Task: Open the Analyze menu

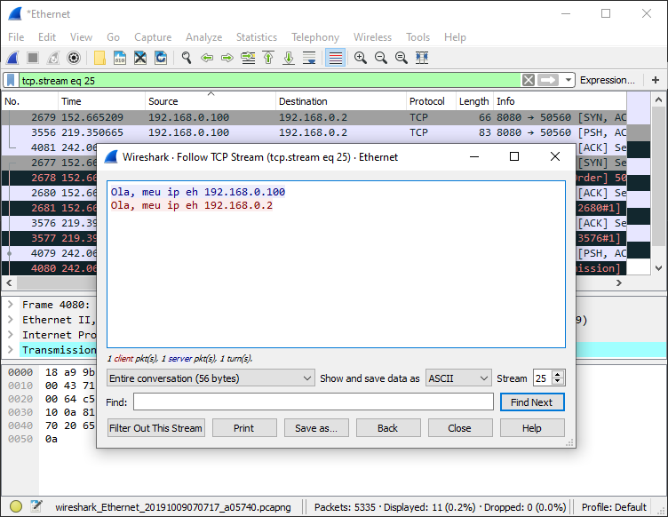Action: coord(203,37)
